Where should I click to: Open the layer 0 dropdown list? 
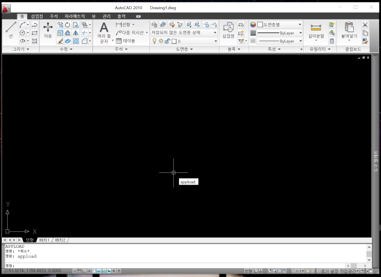pyautogui.click(x=184, y=41)
